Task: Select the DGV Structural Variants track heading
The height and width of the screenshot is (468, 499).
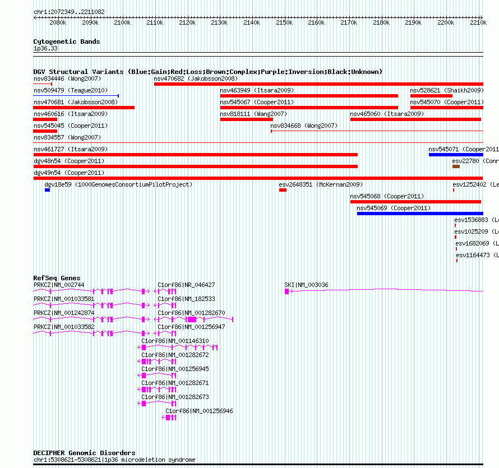Action: 208,72
